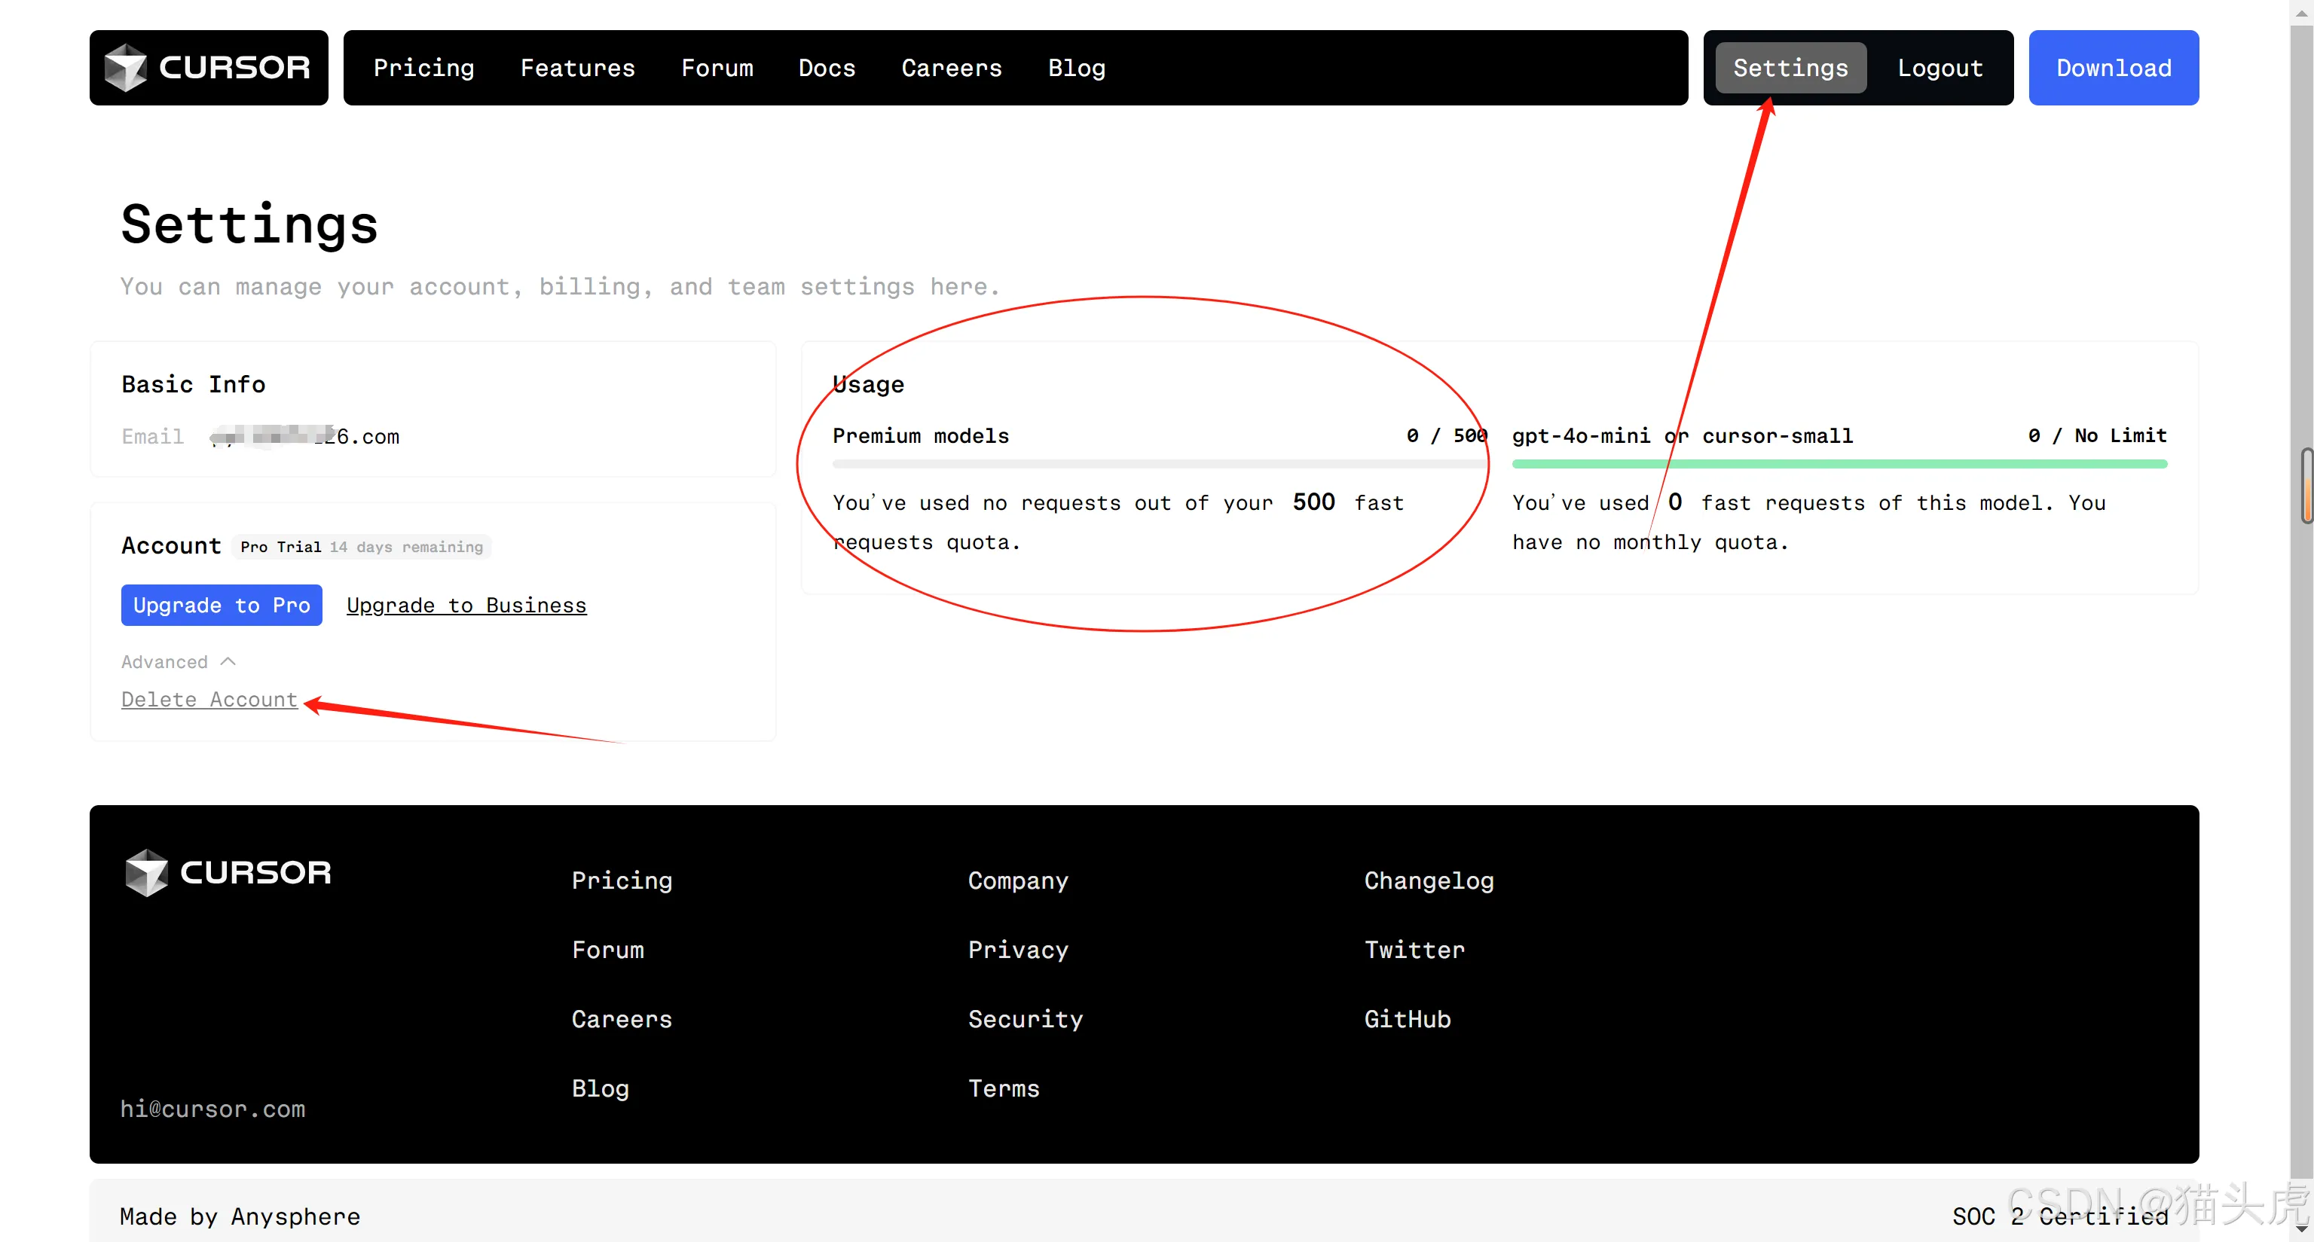This screenshot has height=1242, width=2314.
Task: Open the Docs navigation item
Action: [827, 69]
